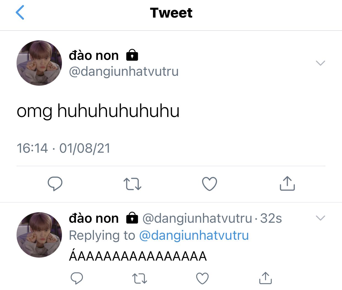
Task: Open the main tweet options chevron
Action: [x=321, y=63]
